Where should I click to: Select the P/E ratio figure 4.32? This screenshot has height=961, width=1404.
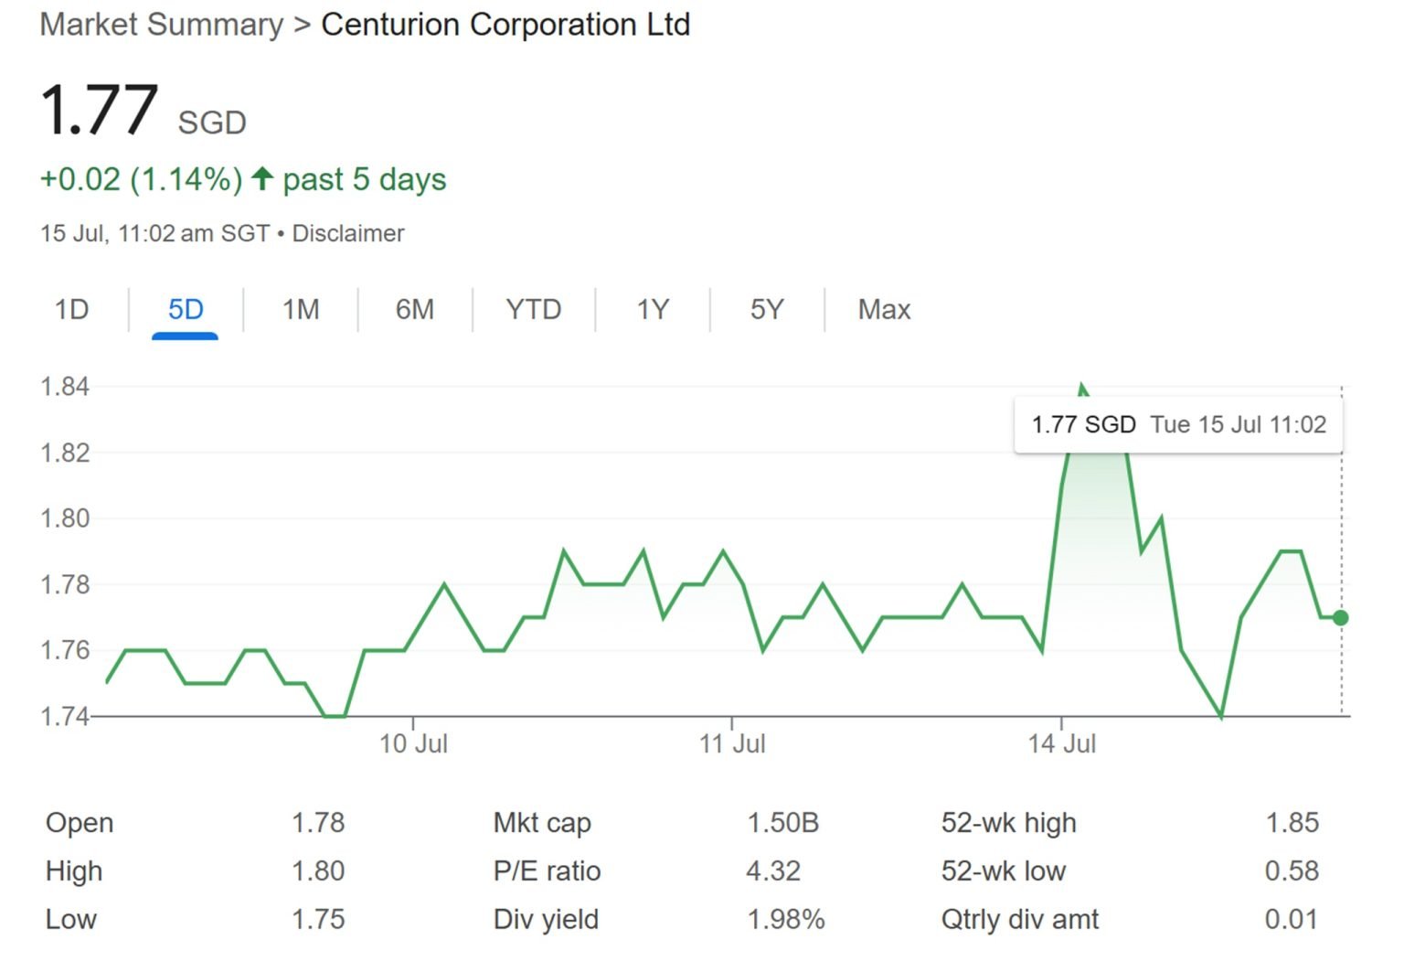[773, 871]
